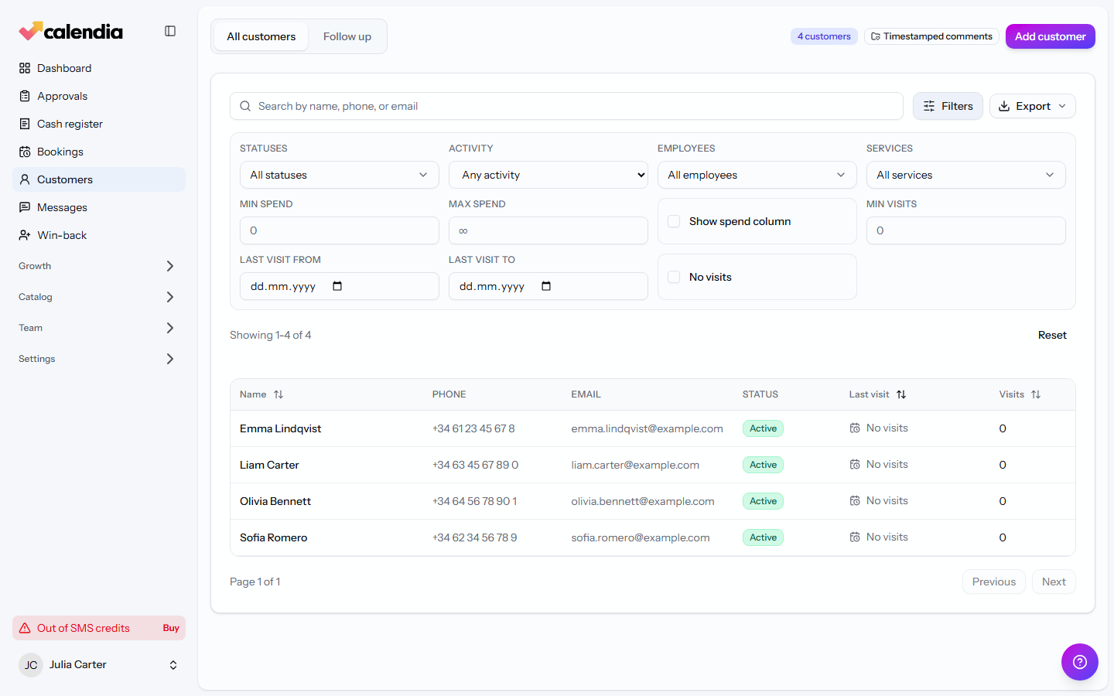The height and width of the screenshot is (696, 1114).
Task: Click the Timestamped comments button
Action: click(x=931, y=36)
